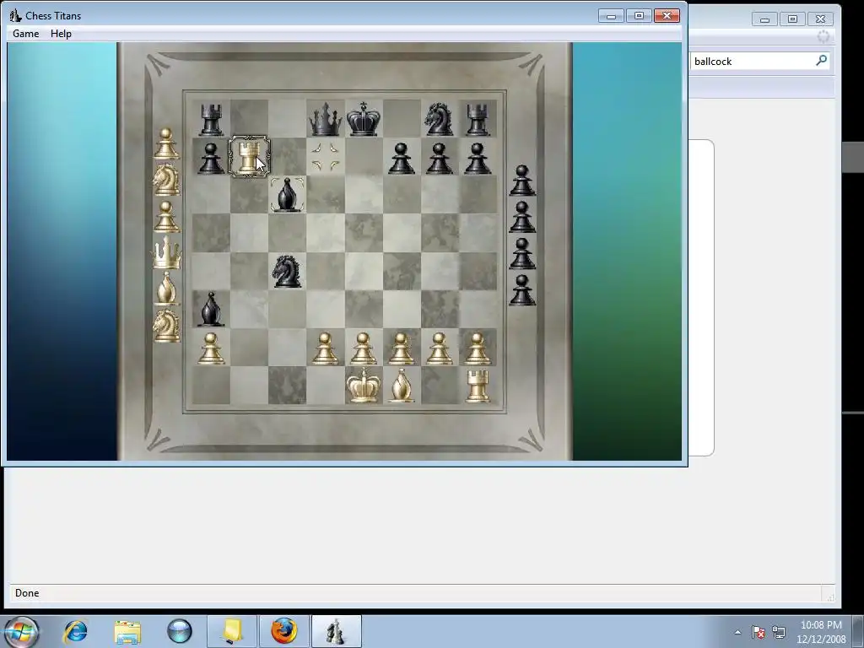Open the Firefox taskbar icon
The image size is (864, 648).
[x=283, y=631]
